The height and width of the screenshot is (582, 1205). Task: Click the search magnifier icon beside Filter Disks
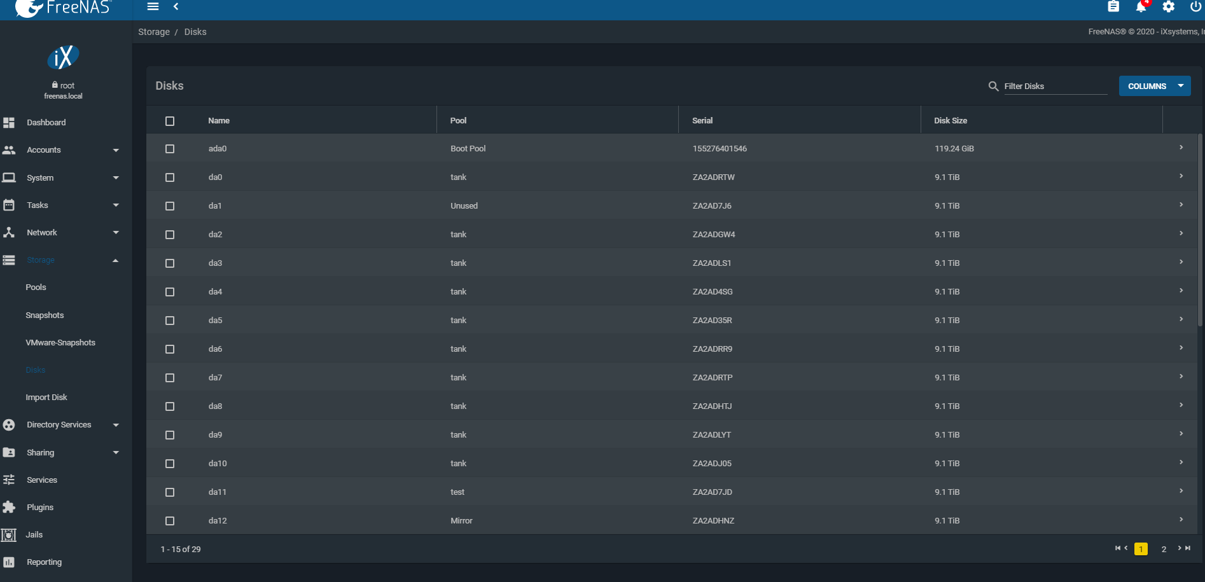click(x=993, y=86)
